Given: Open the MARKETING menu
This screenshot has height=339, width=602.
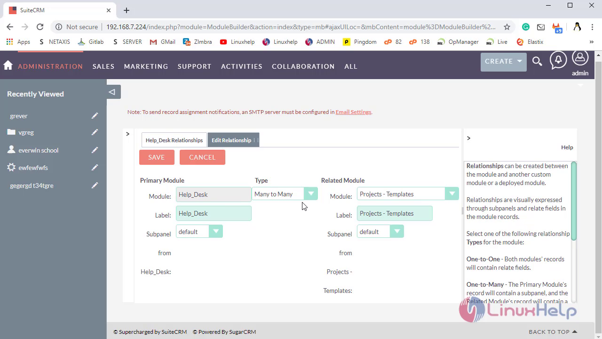Looking at the screenshot, I should [146, 66].
